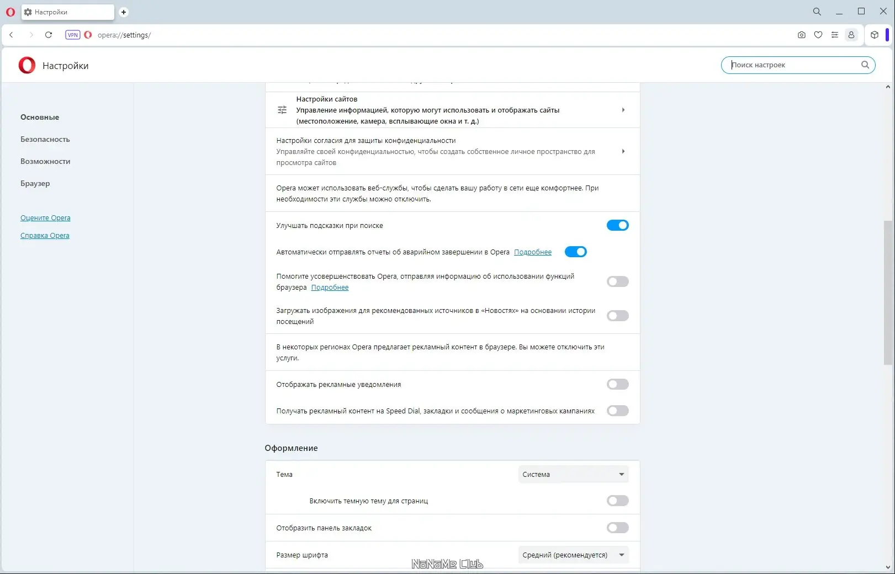Open the Тема dropdown showing Система
The width and height of the screenshot is (895, 574).
tap(574, 474)
